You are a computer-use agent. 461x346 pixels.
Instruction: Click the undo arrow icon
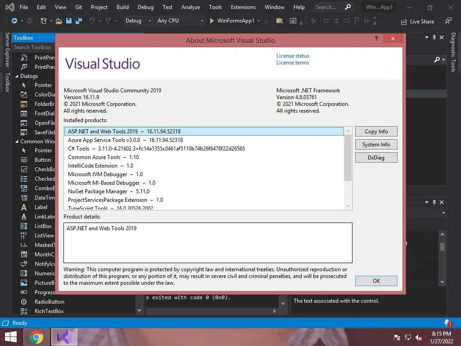[x=92, y=21]
